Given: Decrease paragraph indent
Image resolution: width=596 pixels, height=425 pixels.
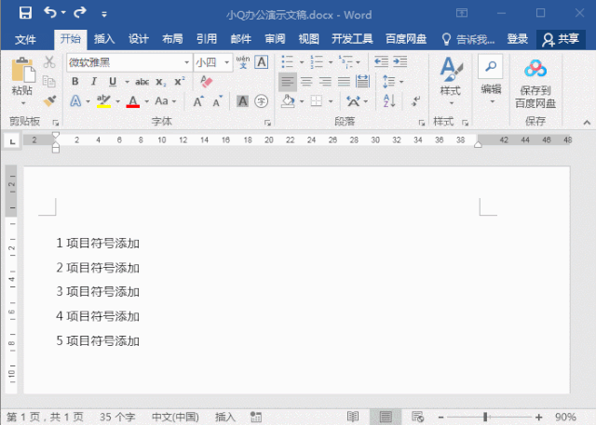Looking at the screenshot, I should 381,61.
